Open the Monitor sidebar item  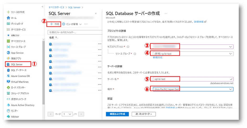pyautogui.click(x=12, y=111)
